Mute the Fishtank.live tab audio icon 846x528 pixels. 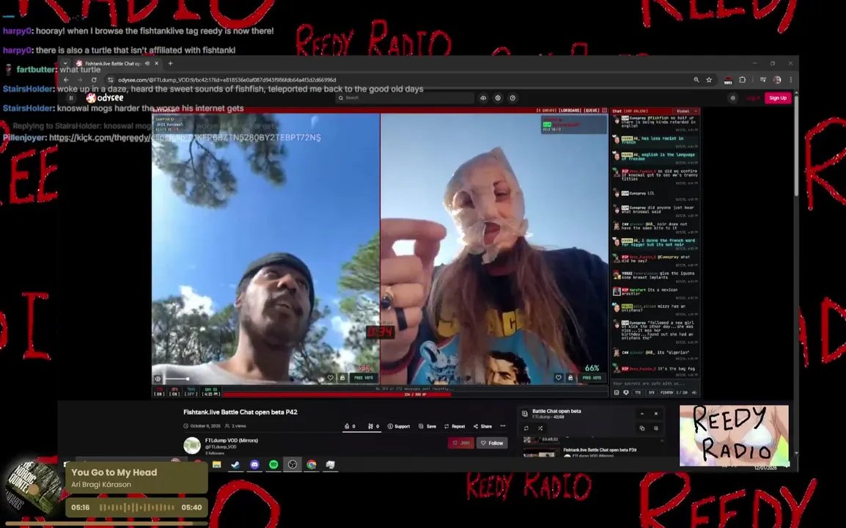point(147,63)
